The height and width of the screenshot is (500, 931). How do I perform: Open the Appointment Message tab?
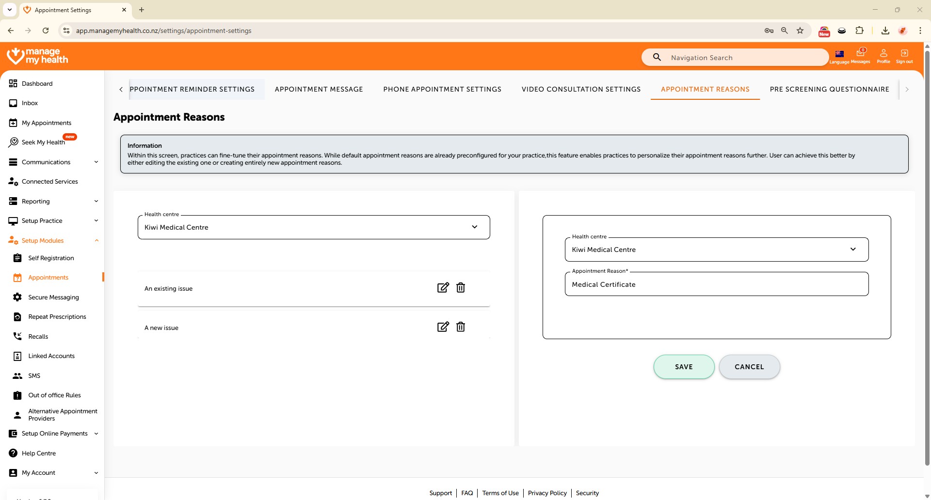coord(319,89)
